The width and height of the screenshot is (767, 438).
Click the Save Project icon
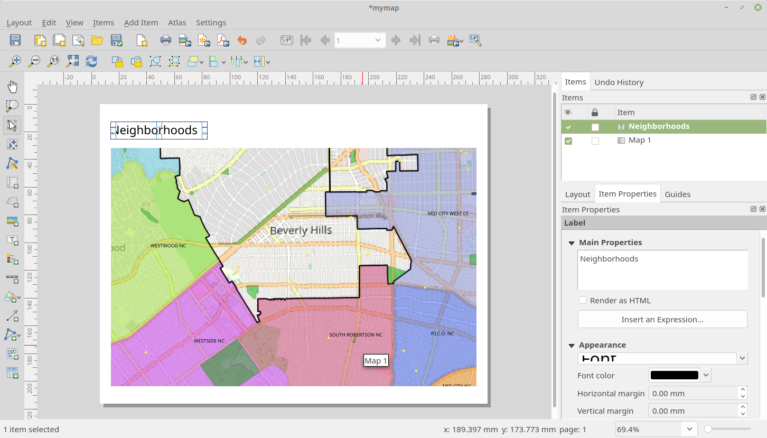click(x=15, y=40)
